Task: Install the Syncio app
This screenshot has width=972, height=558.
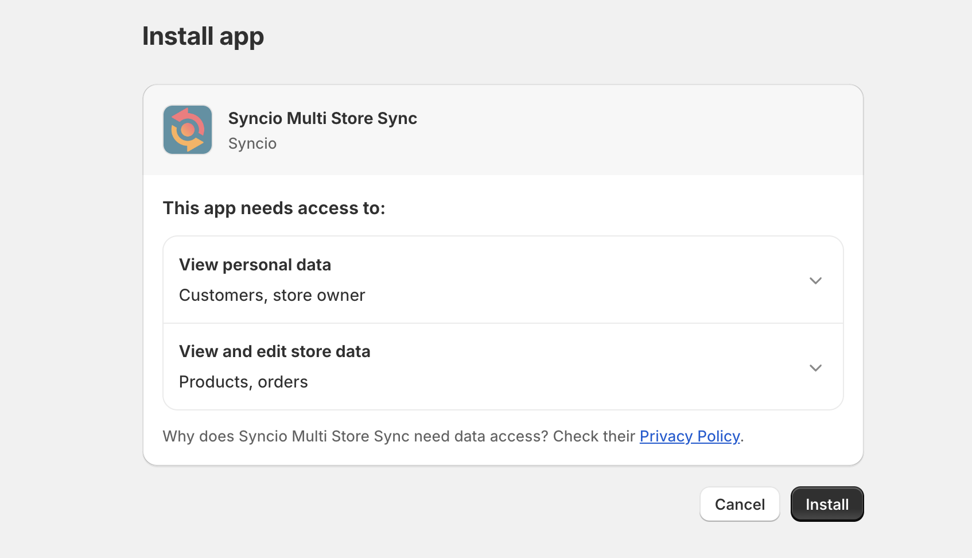Action: 827,504
